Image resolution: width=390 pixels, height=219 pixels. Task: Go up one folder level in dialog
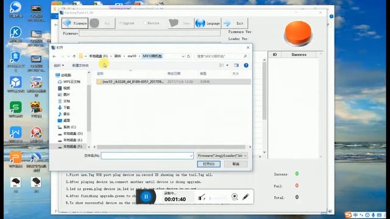tap(74, 57)
